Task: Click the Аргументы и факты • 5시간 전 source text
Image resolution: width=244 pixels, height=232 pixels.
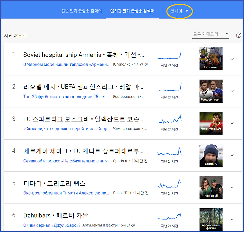Action: (x=108, y=225)
